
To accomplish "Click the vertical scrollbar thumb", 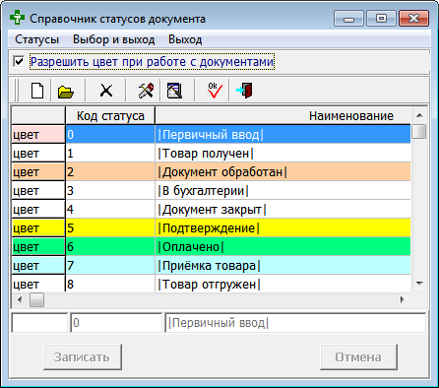I will click(419, 132).
